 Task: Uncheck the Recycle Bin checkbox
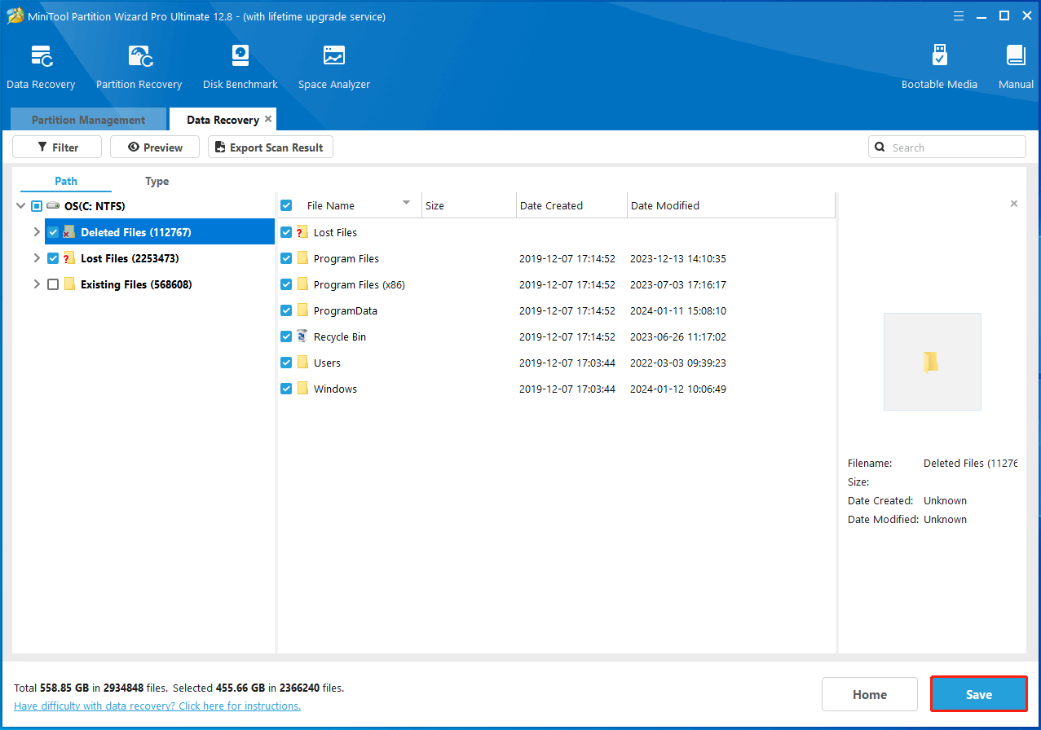point(286,336)
